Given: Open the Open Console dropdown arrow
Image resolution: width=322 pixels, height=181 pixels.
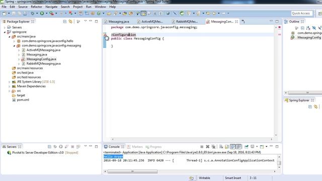Looking at the screenshot, I should [x=266, y=146].
